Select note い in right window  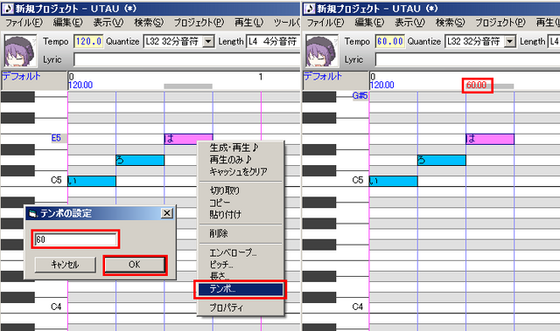pyautogui.click(x=393, y=181)
